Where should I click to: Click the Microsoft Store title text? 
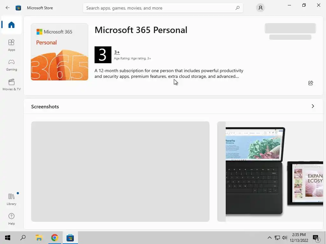tap(40, 8)
